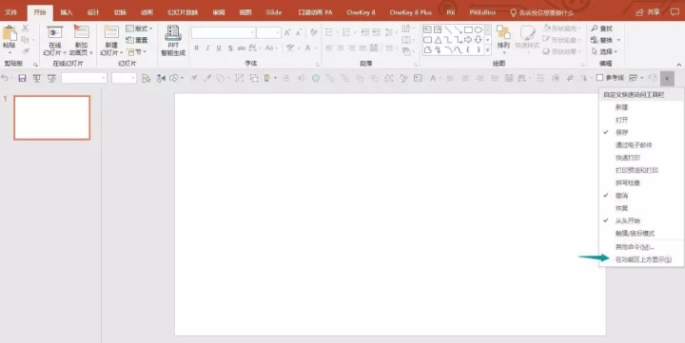Toggle text shadow (S) formatting
The image size is (685, 343).
[x=230, y=48]
